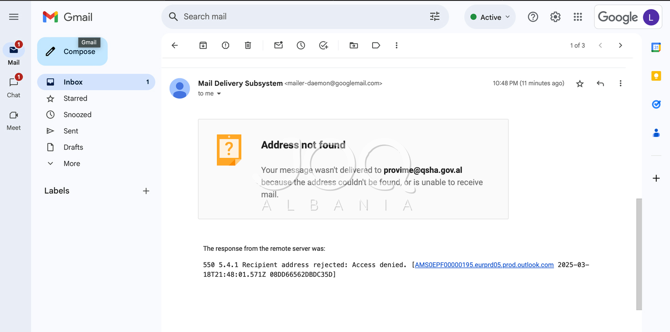Mark the email as unread
670x332 pixels.
(279, 45)
